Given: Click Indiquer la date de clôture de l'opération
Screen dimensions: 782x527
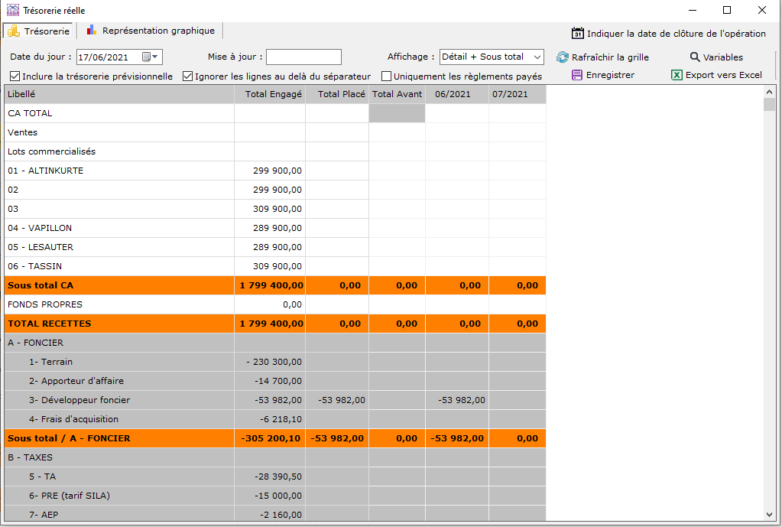Looking at the screenshot, I should (676, 34).
